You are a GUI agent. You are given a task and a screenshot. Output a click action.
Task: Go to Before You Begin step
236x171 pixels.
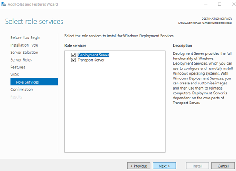pyautogui.click(x=25, y=37)
